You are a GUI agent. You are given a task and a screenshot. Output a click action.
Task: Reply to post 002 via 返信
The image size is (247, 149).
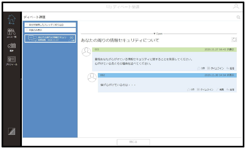[230, 90]
